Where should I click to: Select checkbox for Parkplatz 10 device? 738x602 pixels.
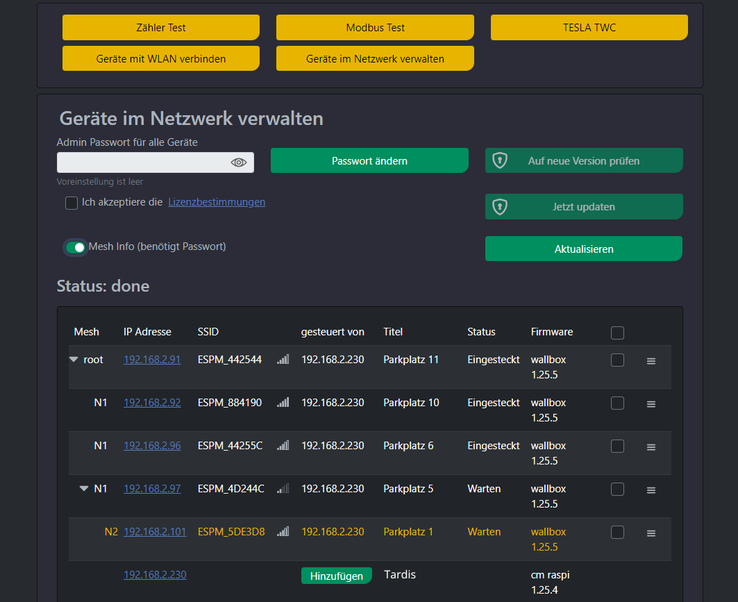[617, 403]
